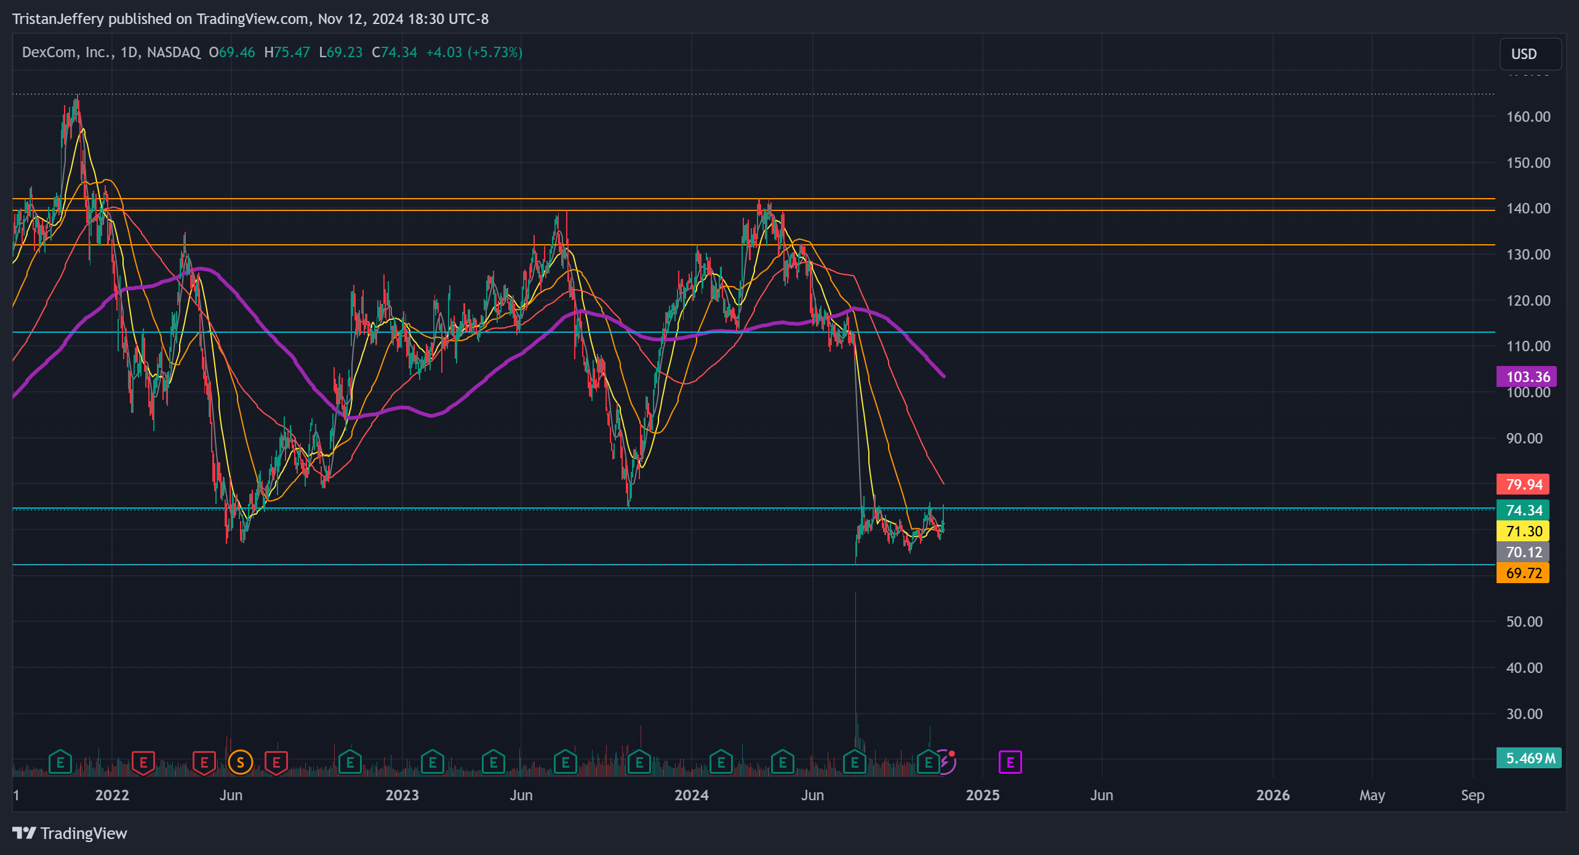Open red earnings marker left of split icon
The width and height of the screenshot is (1579, 855).
204,763
